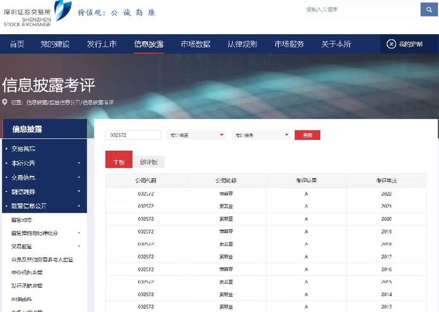Open the 考评结果 result dropdown
439x312 pixels.
pyautogui.click(x=261, y=135)
